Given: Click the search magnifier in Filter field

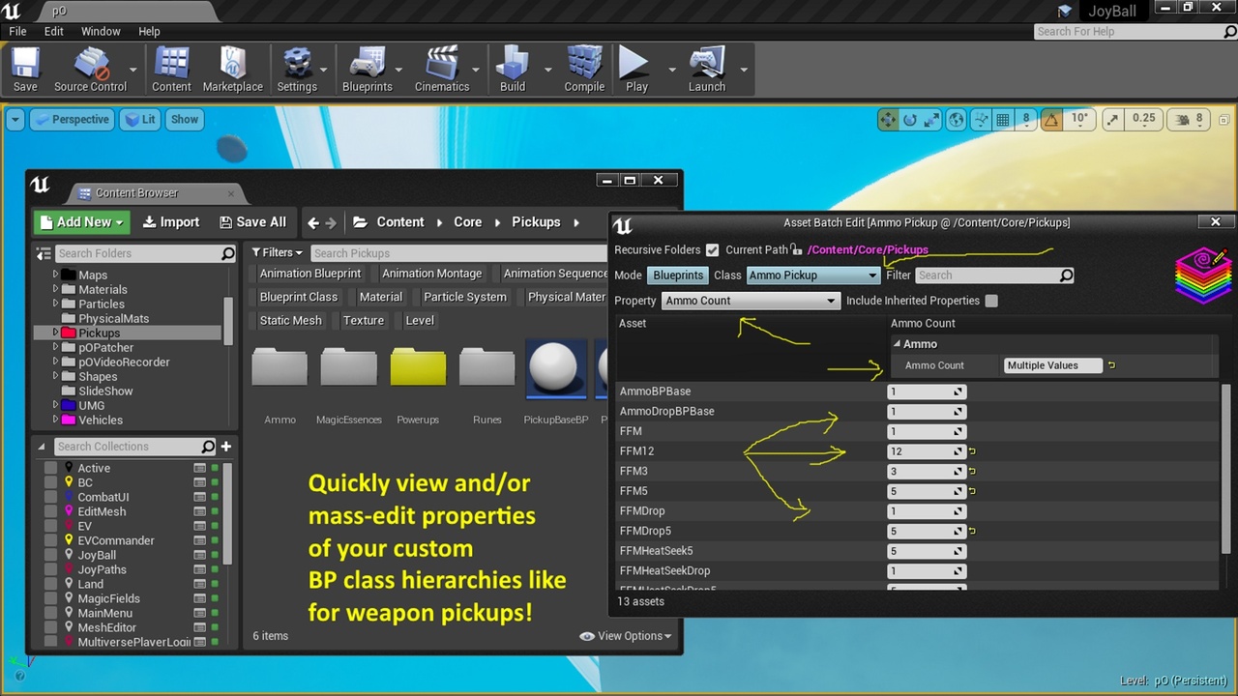Looking at the screenshot, I should point(1066,275).
